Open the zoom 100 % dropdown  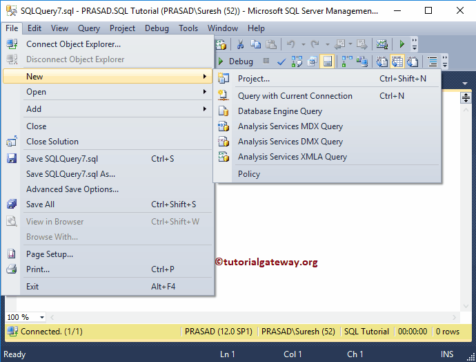42,317
